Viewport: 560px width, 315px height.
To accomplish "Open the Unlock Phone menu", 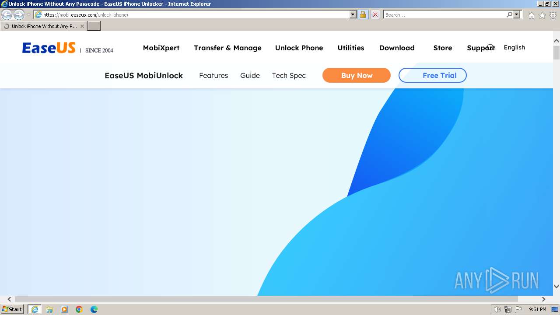I will click(x=299, y=48).
